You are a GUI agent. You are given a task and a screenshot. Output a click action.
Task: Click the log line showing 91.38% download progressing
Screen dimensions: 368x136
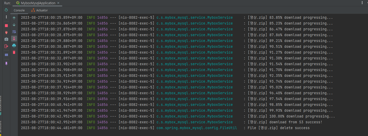point(177,58)
